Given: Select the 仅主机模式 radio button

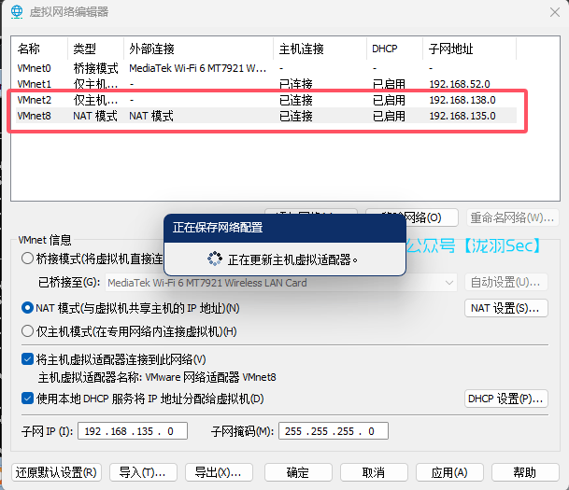Looking at the screenshot, I should (28, 331).
